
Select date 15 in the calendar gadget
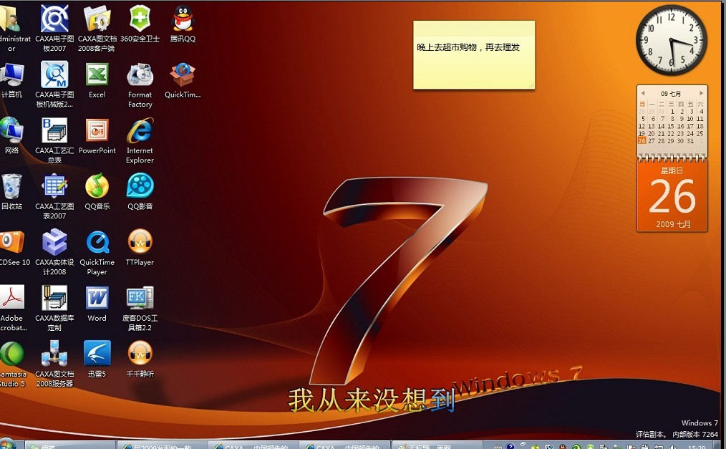(671, 126)
